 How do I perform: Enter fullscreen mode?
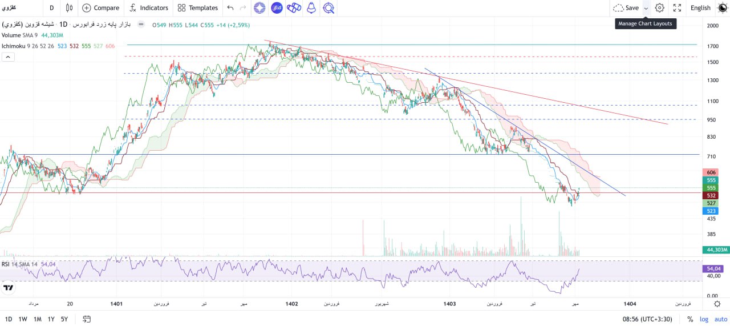coord(677,8)
